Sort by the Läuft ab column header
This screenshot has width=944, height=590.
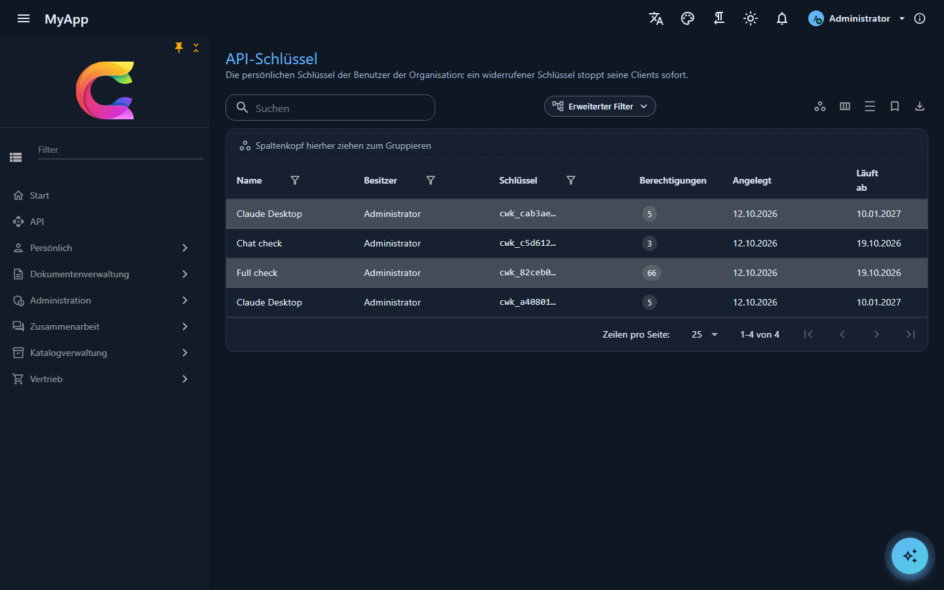(x=867, y=180)
